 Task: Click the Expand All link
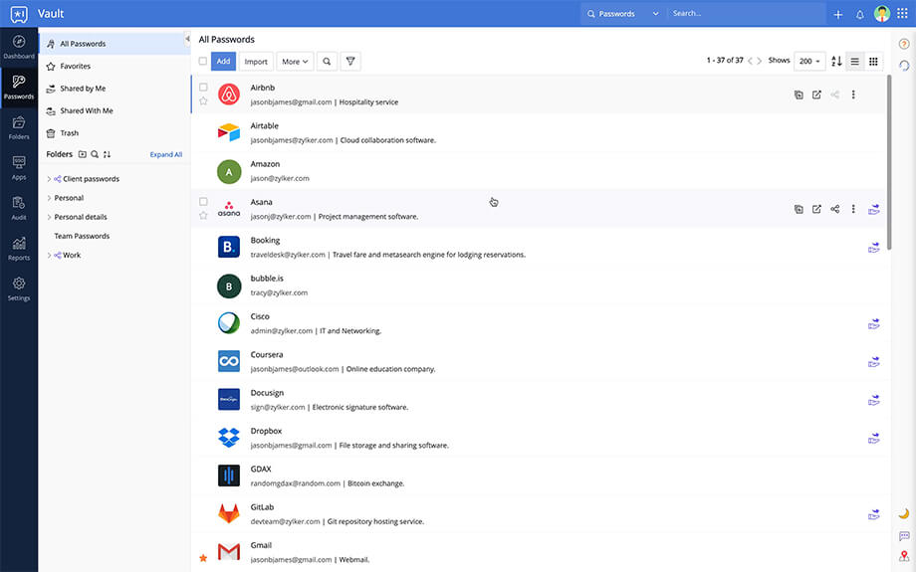click(x=166, y=155)
